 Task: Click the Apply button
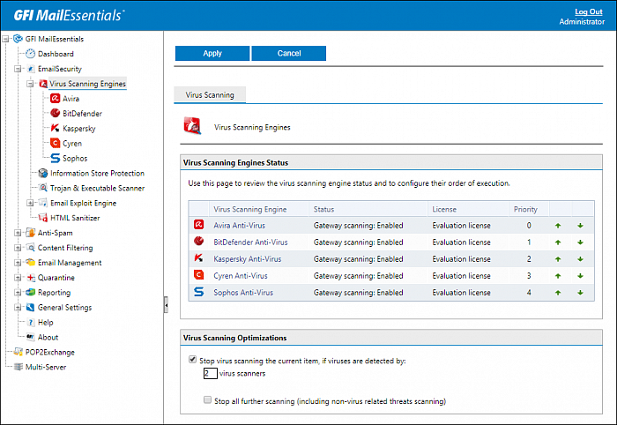[x=212, y=53]
